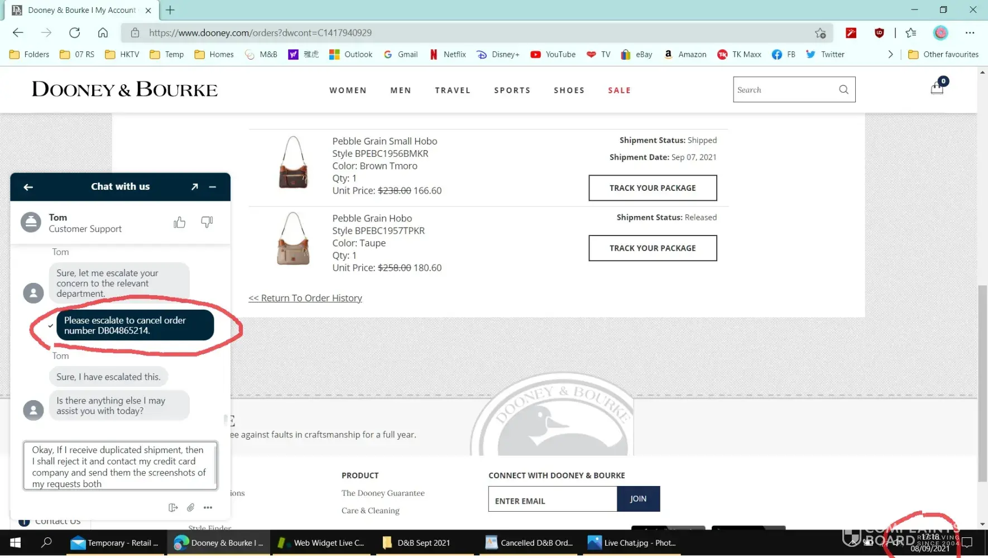Click the red PDF extension icon

tap(851, 33)
